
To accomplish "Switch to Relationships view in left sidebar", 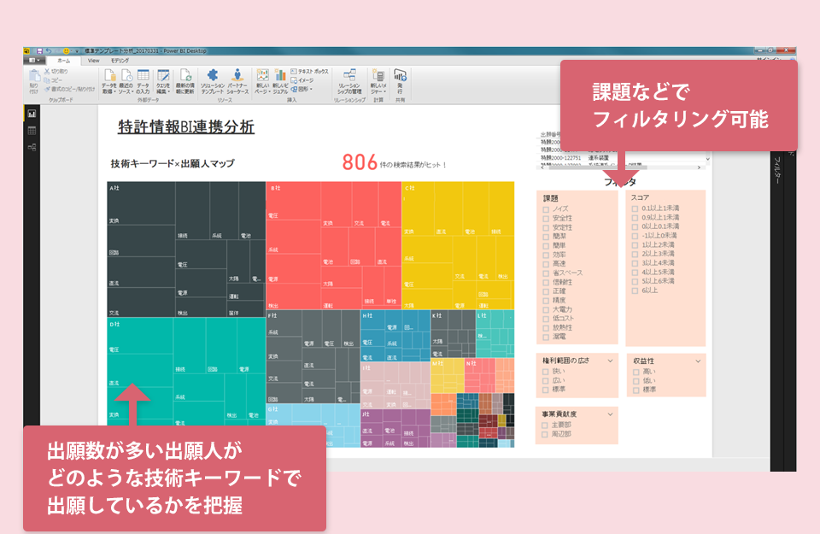I will click(x=32, y=148).
